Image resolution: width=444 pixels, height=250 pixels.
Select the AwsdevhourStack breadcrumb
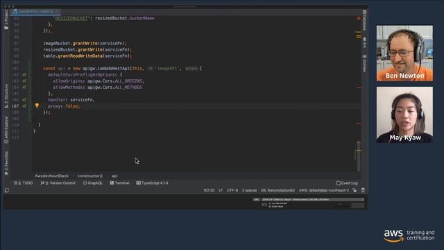click(x=51, y=176)
